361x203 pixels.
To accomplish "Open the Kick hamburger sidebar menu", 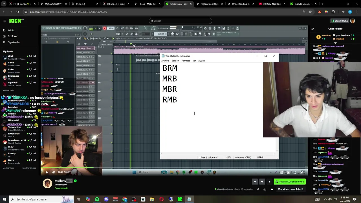I will (x=5, y=21).
